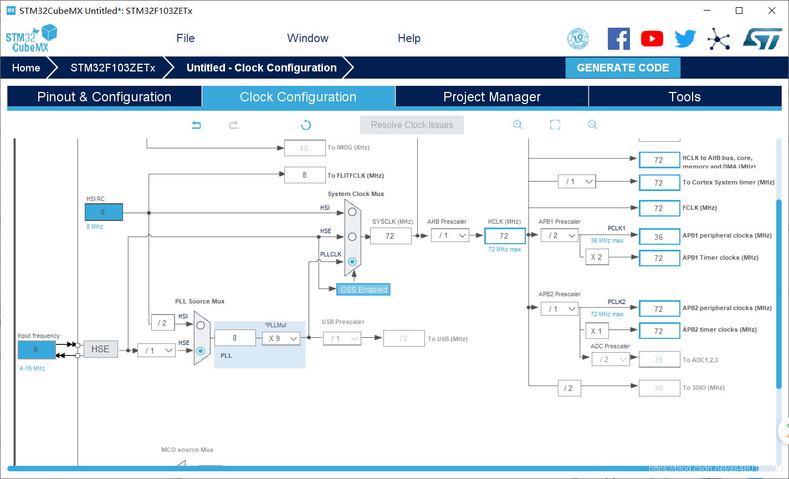Open the YouTube icon link
This screenshot has width=789, height=479.
pyautogui.click(x=652, y=39)
